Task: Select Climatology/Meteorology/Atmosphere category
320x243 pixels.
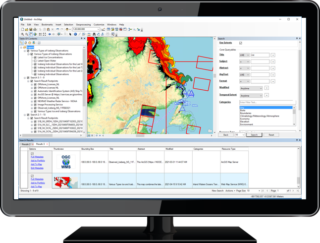Action: [260, 116]
